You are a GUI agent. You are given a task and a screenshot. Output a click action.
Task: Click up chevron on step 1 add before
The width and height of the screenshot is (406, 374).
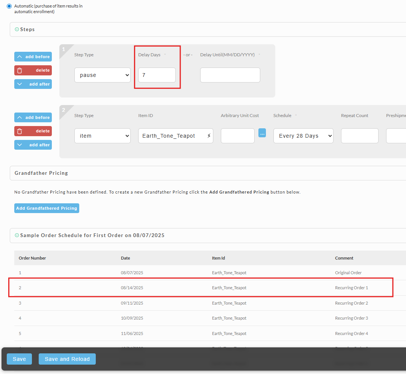[x=20, y=57]
